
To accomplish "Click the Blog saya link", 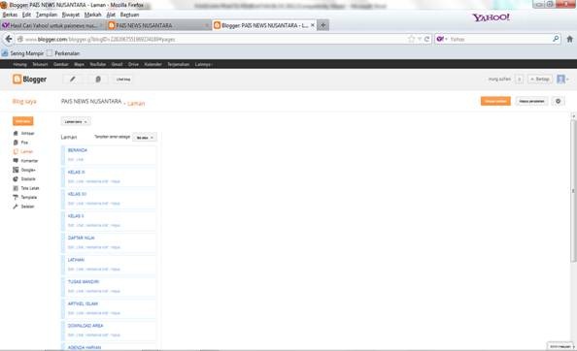I will (x=24, y=102).
